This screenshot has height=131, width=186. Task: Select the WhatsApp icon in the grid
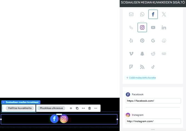point(142,14)
